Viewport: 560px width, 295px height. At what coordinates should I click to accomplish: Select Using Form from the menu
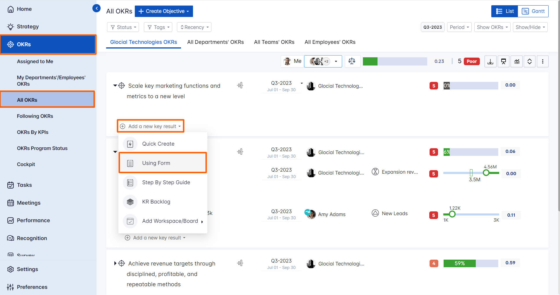coord(163,163)
